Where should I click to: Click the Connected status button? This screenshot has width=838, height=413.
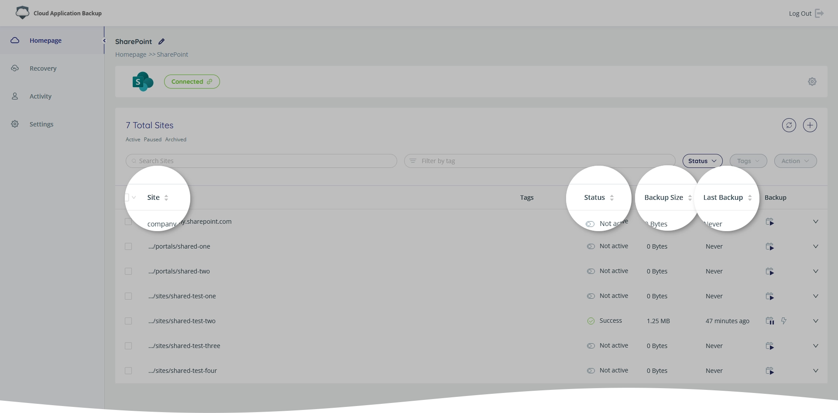(x=192, y=82)
